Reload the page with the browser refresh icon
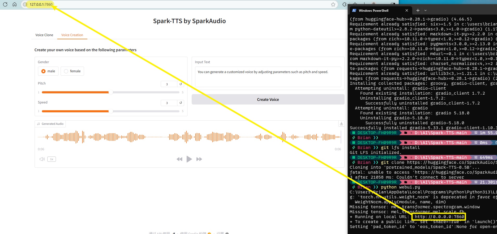This screenshot has height=234, width=497. pyautogui.click(x=5, y=4)
